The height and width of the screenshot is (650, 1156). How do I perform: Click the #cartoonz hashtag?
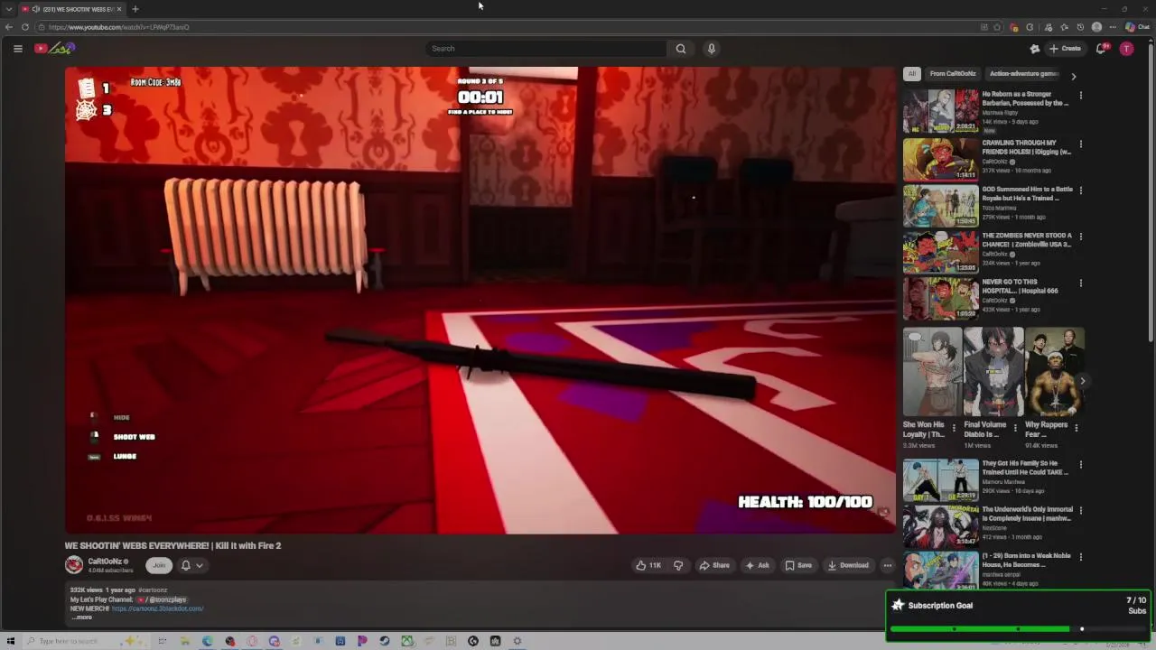coord(153,590)
